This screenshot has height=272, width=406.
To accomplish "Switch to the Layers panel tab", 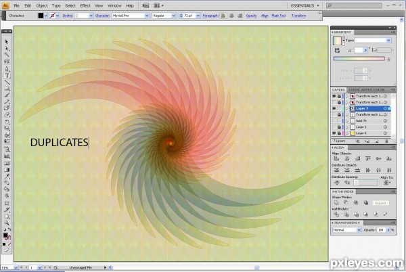I will tap(338, 90).
